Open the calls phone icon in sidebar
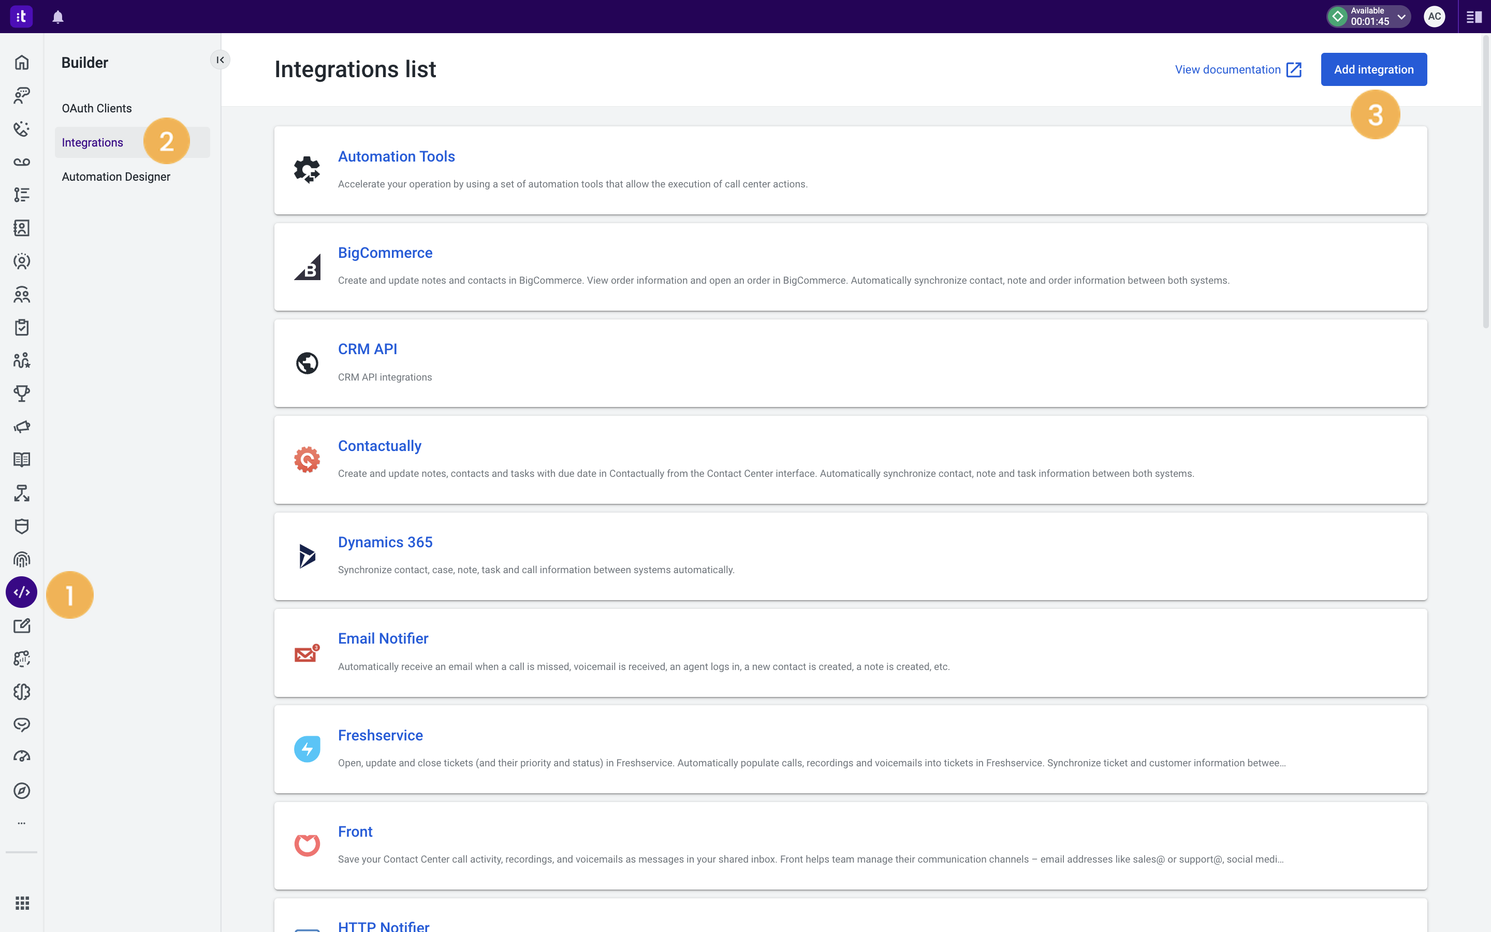Viewport: 1491px width, 932px height. coord(22,129)
